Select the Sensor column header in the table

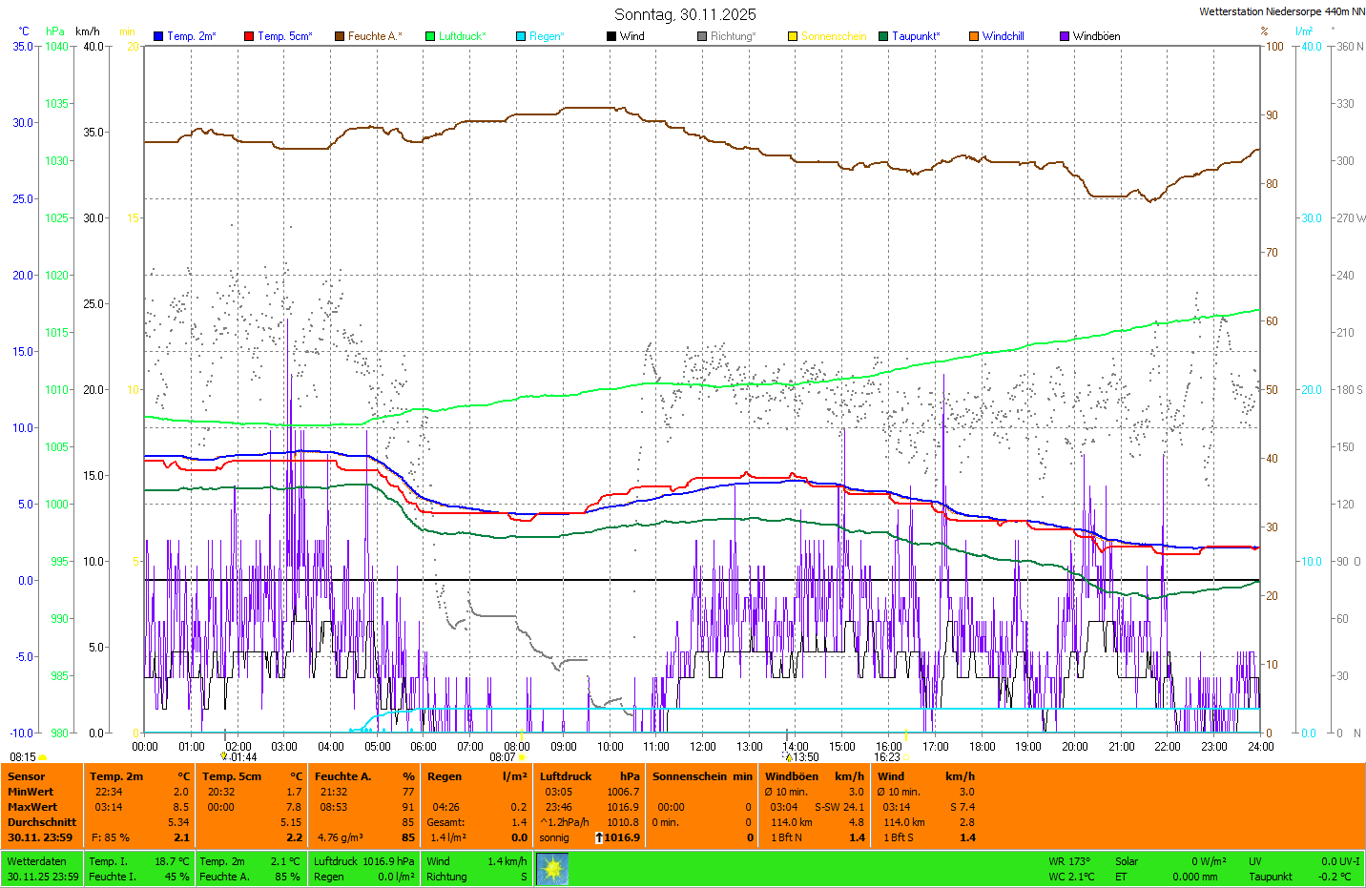(27, 776)
